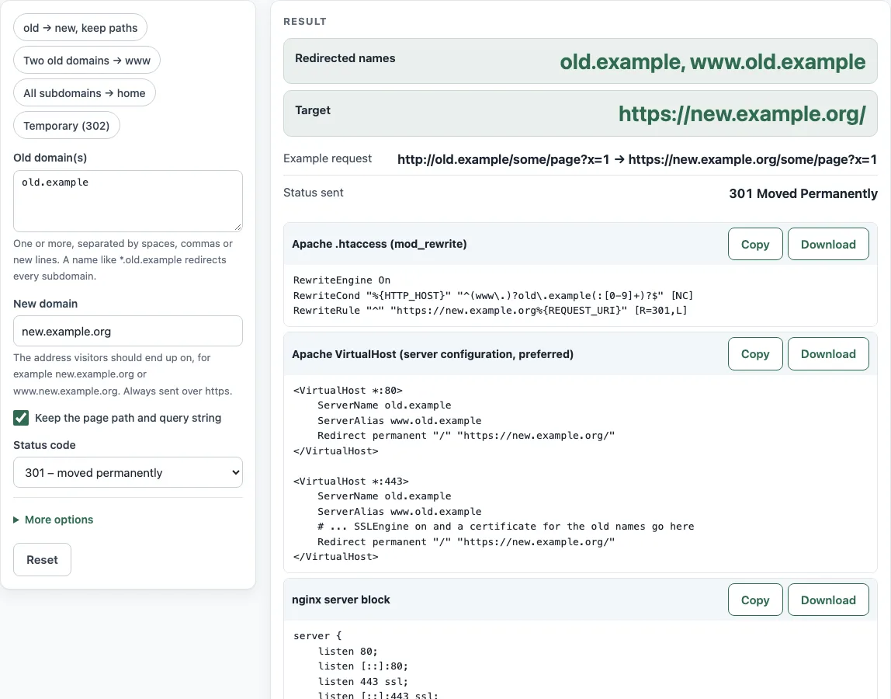The width and height of the screenshot is (891, 699).
Task: Click the '<VirtualHost *:443>' line
Action: pyautogui.click(x=351, y=482)
